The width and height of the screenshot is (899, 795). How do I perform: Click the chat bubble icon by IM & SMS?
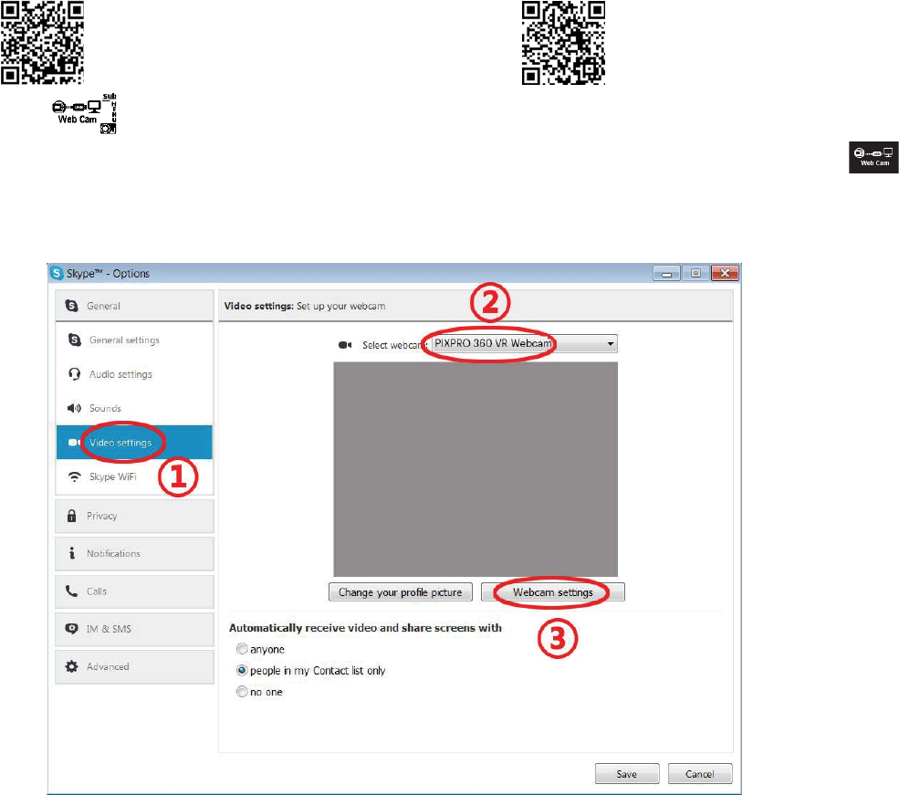(72, 629)
